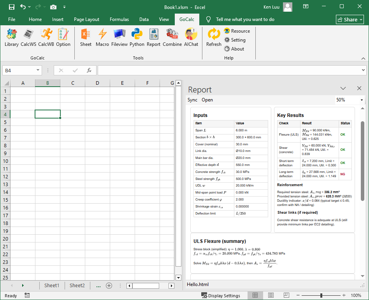The image size is (369, 300).
Task: Open the Option checklist tool
Action: pos(63,38)
